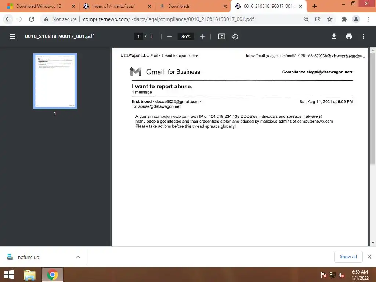376x282 pixels.
Task: Switch to Download Windows 10 tab
Action: tap(38, 6)
